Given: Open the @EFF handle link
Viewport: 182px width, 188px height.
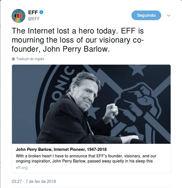Looking at the screenshot, I should [x=34, y=19].
